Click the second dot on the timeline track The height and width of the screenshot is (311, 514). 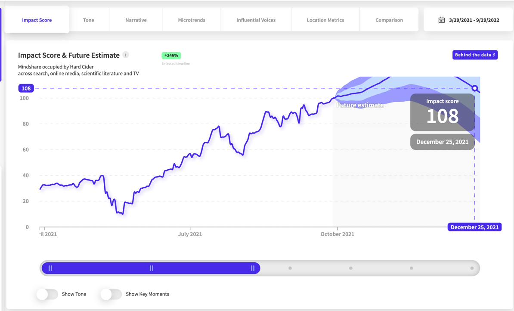coord(351,268)
